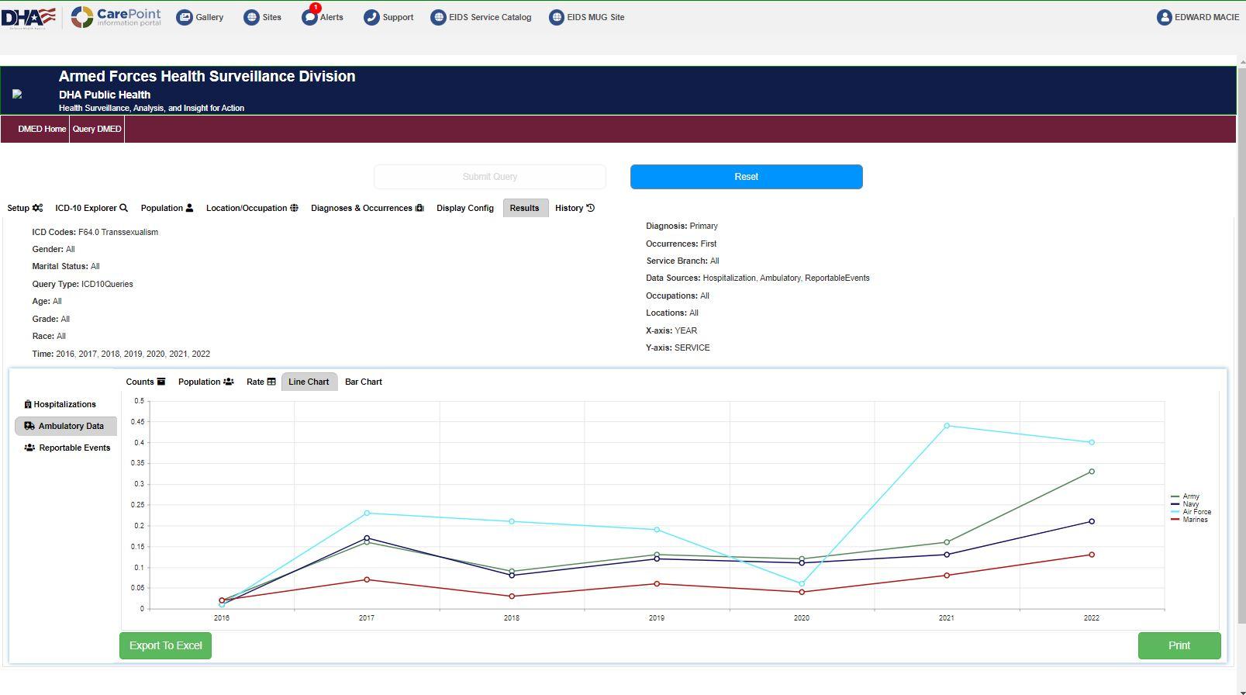Viewport: 1246px width, 695px height.
Task: Click the Export To Excel button
Action: 165,645
